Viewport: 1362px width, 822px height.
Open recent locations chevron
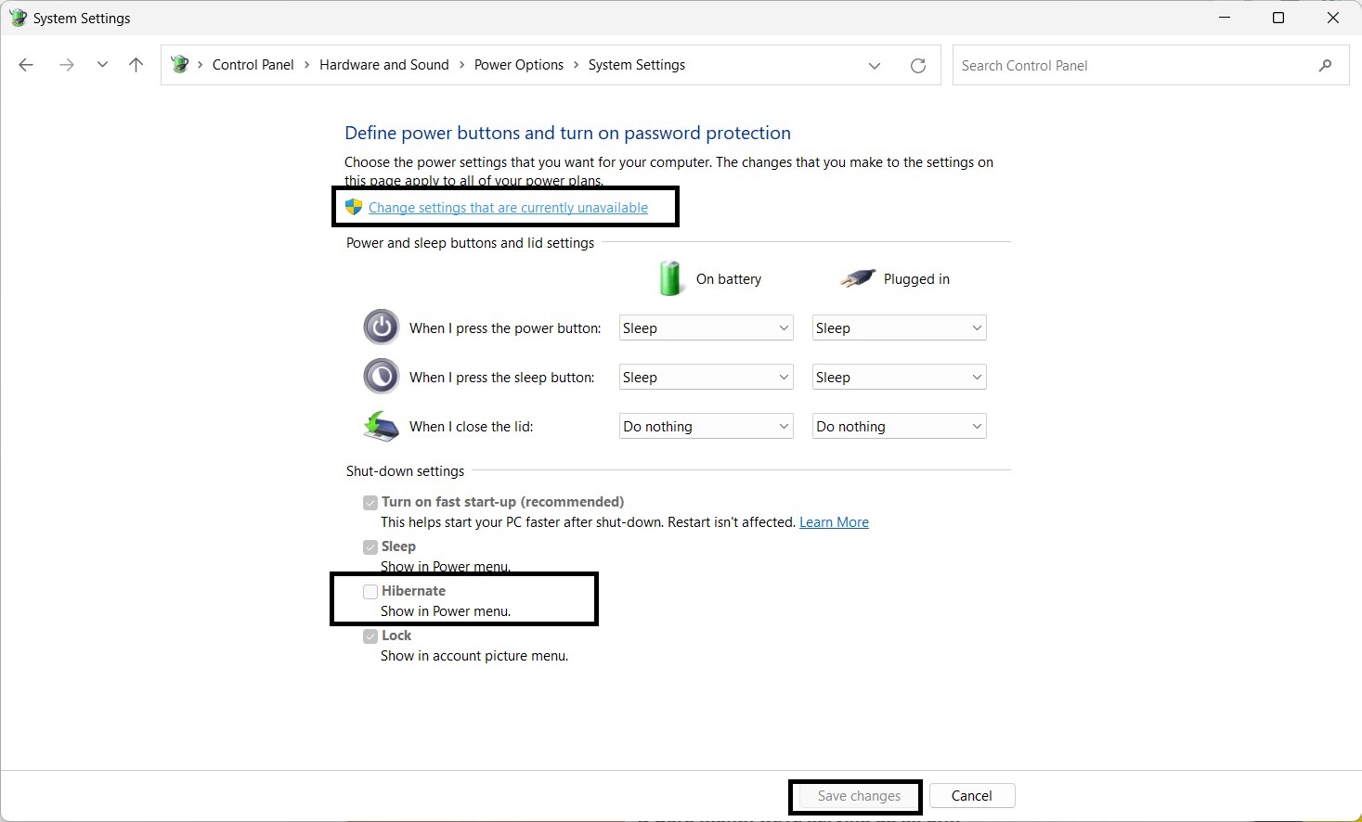tap(102, 65)
